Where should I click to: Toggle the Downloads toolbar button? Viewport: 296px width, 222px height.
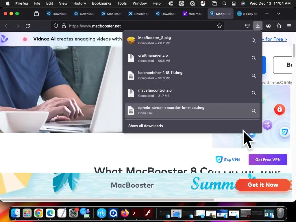258,26
